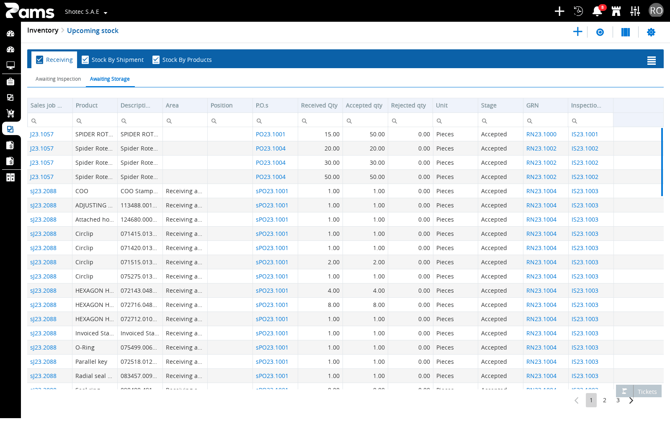
Task: Click the Area column filter field
Action: click(185, 121)
